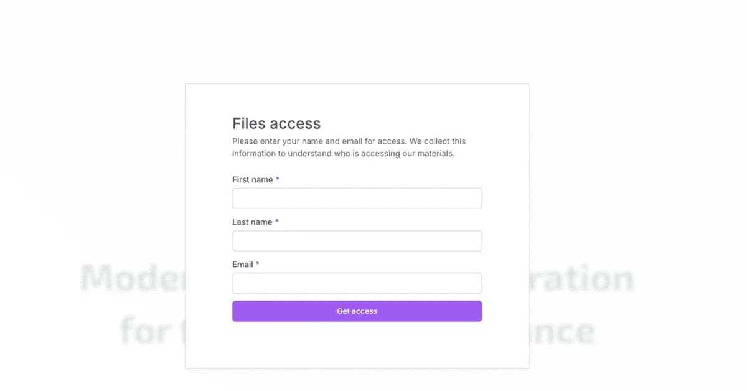Click blurred 'nce' text lower right

pos(562,331)
